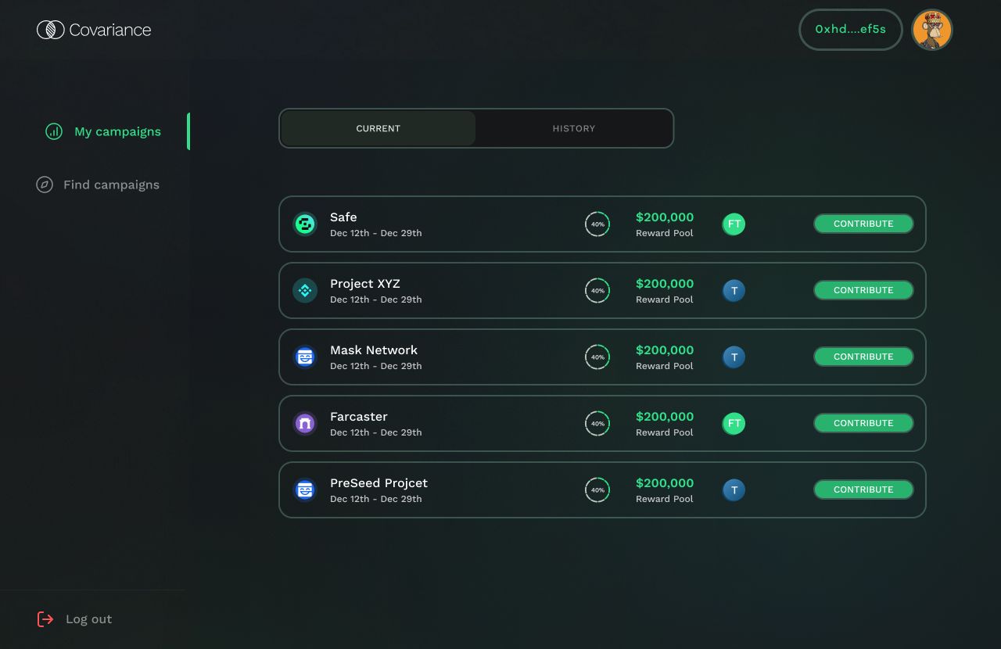Click the date range under Safe
The height and width of the screenshot is (649, 1001).
[x=376, y=233]
